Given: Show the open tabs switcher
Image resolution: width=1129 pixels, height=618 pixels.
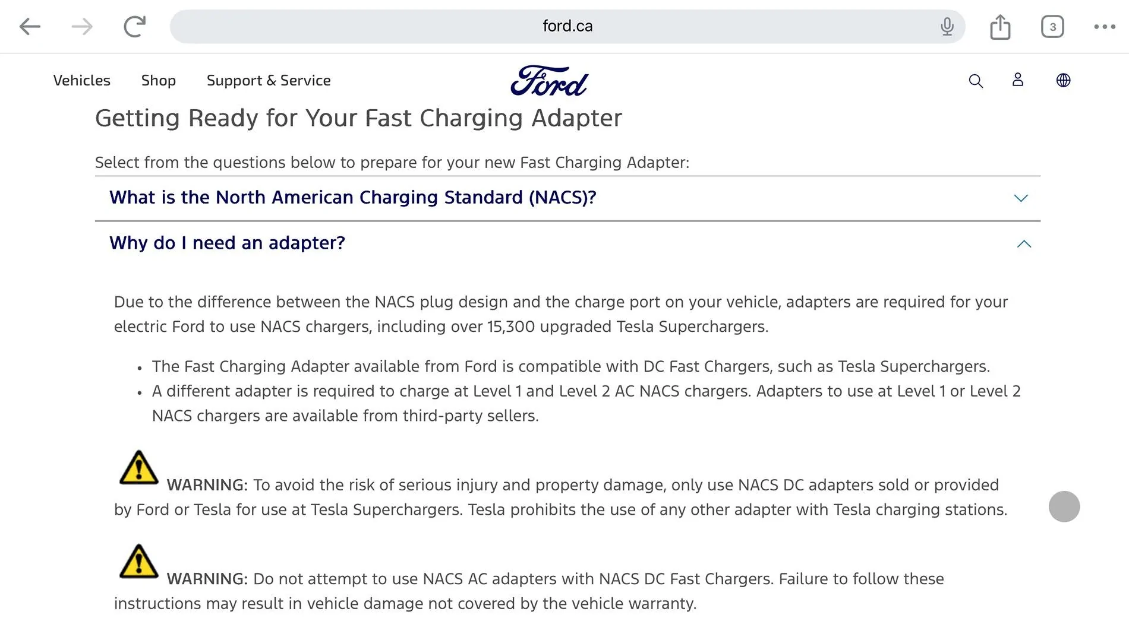Looking at the screenshot, I should (1052, 27).
